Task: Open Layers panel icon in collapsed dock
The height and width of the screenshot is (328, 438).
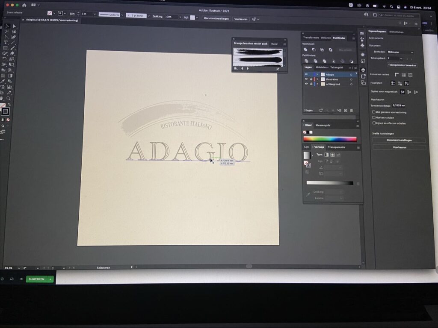Action: pyautogui.click(x=363, y=70)
